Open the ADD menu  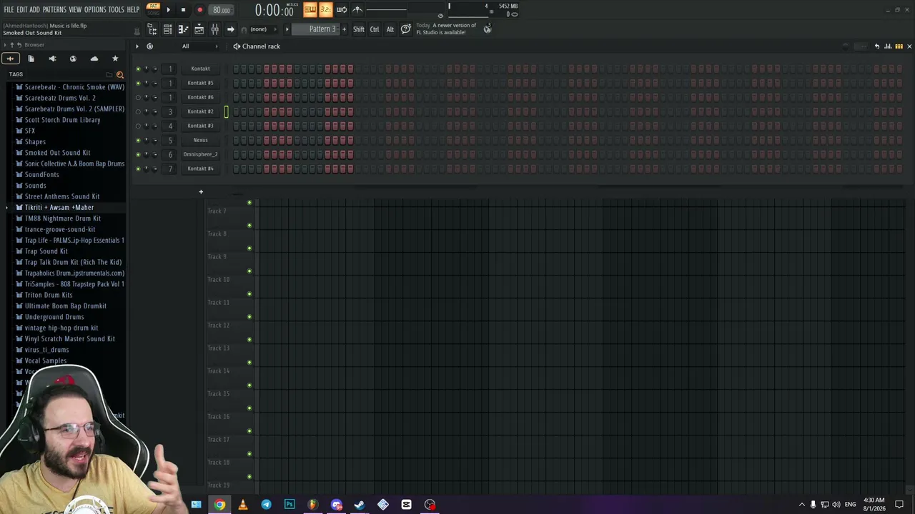(35, 10)
